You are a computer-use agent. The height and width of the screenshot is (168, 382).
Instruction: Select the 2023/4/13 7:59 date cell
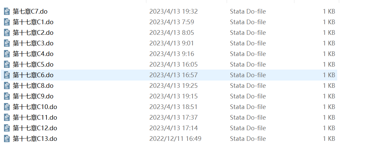pos(172,22)
